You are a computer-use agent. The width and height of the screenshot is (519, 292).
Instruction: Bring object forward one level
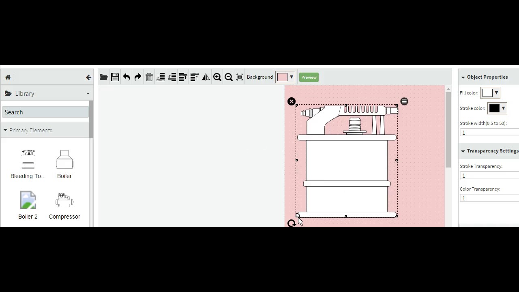pos(183,77)
